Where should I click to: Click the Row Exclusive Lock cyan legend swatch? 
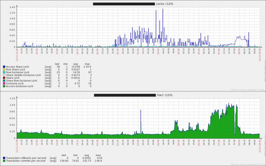pos(4,72)
